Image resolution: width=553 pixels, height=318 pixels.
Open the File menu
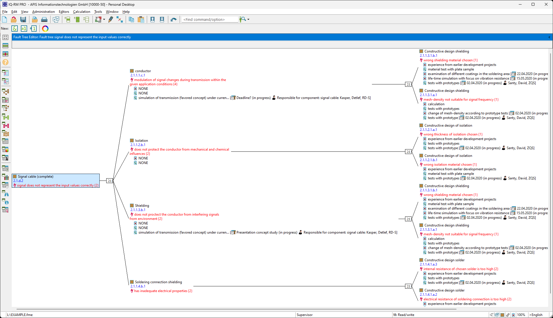click(x=5, y=12)
